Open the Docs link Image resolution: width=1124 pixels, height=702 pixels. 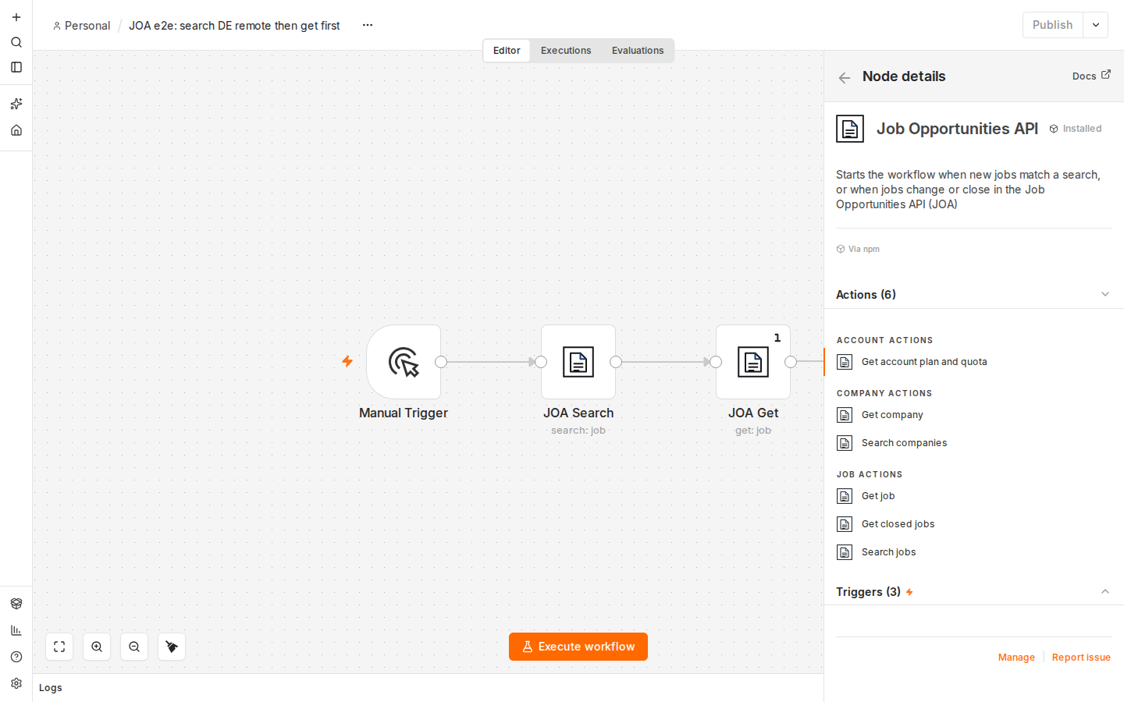pos(1091,76)
